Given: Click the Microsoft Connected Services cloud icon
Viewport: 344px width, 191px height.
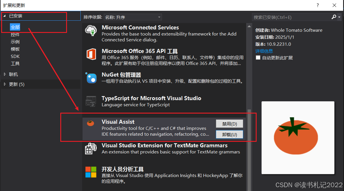Looking at the screenshot, I should 91,31.
